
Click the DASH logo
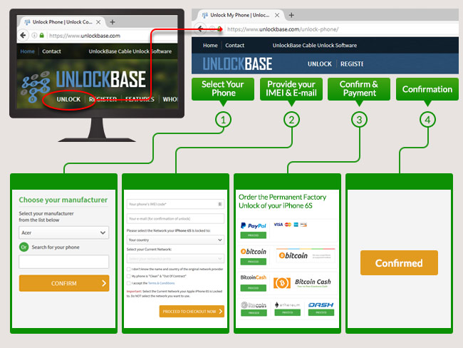(321, 304)
